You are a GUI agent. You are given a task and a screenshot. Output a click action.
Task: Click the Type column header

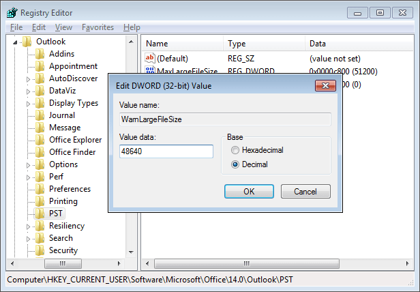click(x=264, y=44)
